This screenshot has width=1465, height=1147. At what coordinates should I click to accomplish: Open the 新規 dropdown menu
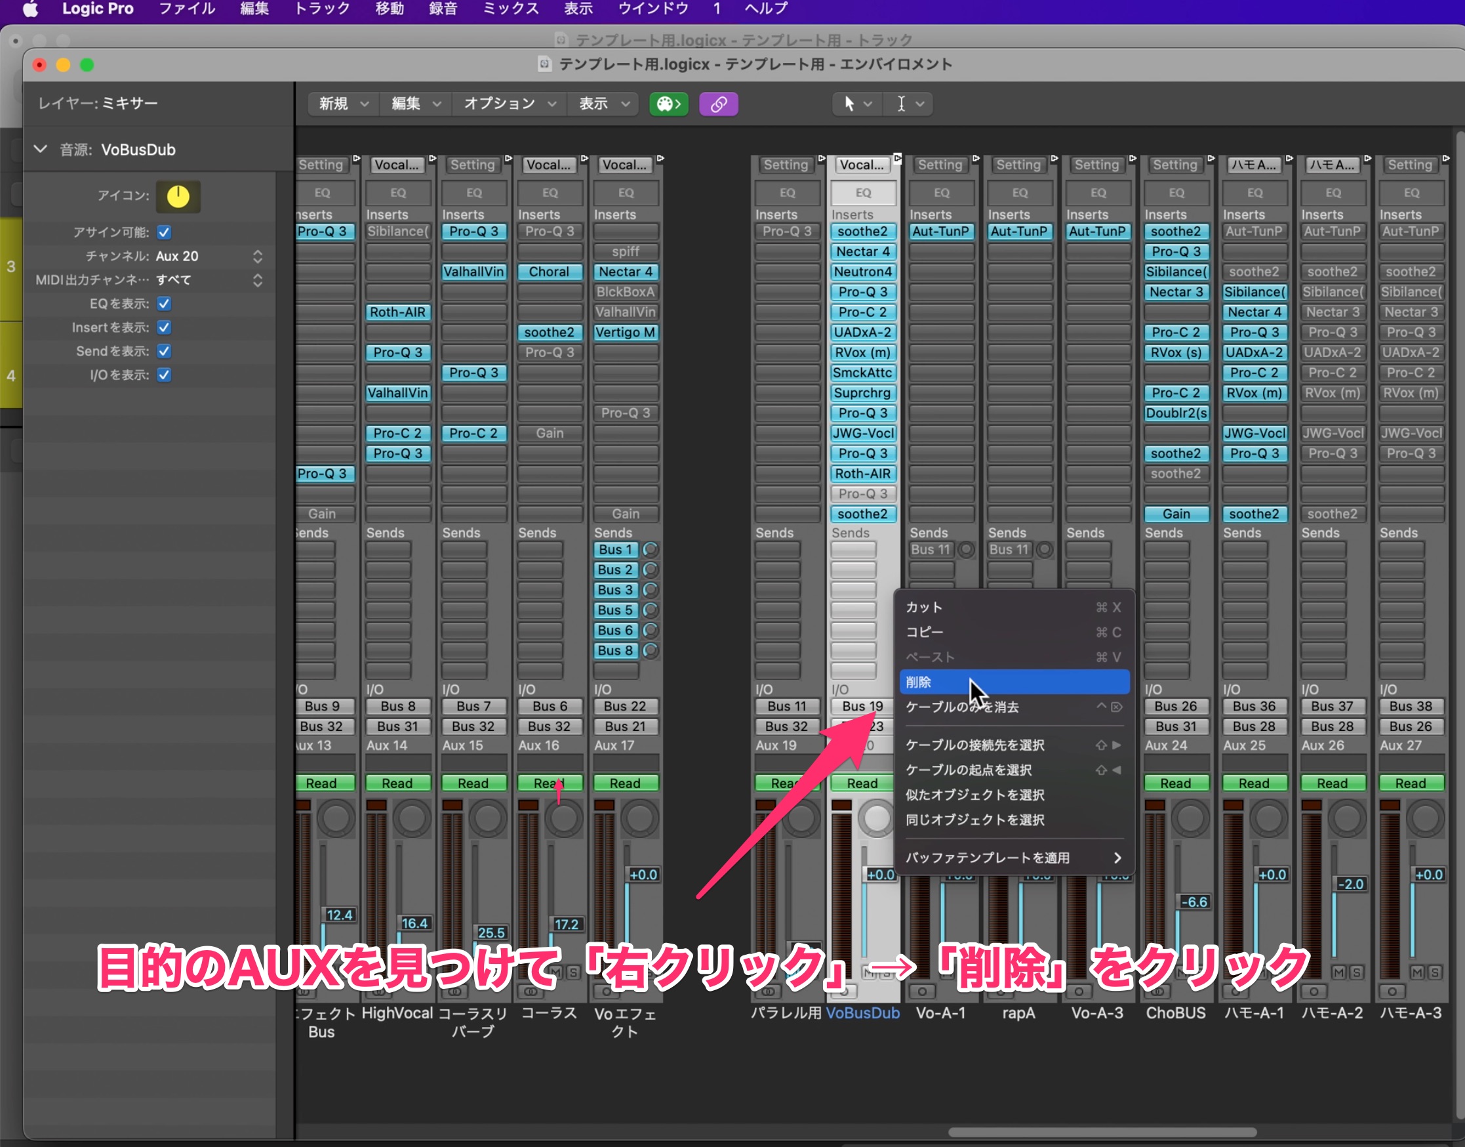[344, 104]
